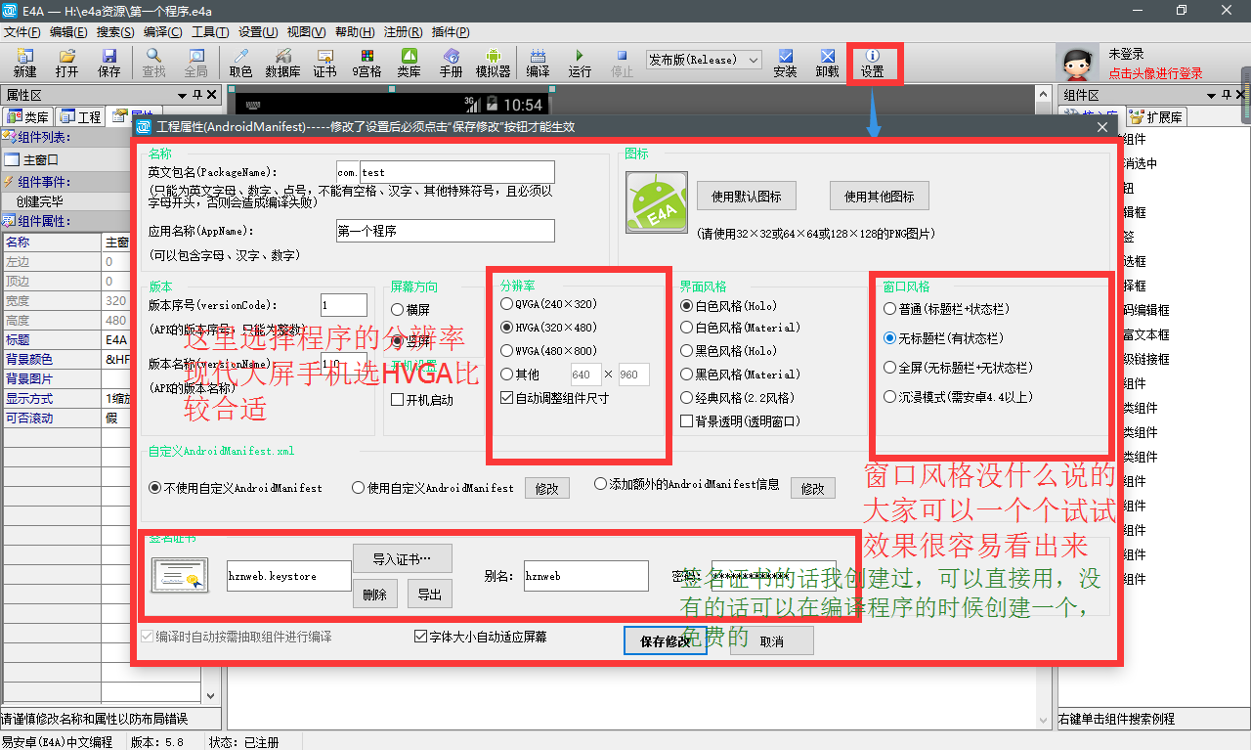Click the 应用名称 input field

445,231
